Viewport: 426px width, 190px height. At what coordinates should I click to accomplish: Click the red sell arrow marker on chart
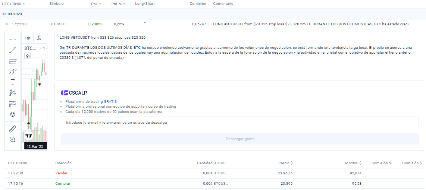click(x=40, y=85)
